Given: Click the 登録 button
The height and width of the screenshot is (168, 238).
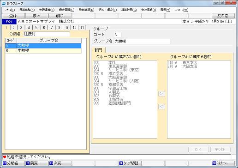Looking at the screenshot, I should [x=13, y=16].
